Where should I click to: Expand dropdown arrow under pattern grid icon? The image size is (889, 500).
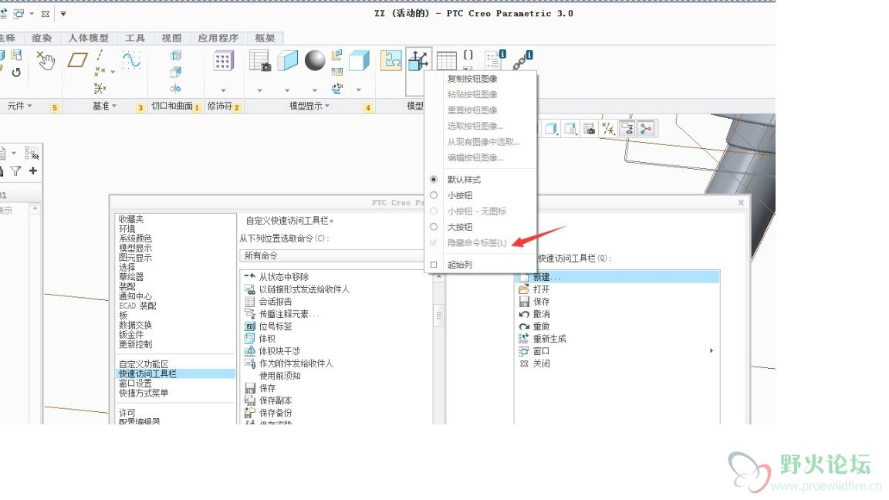(223, 90)
